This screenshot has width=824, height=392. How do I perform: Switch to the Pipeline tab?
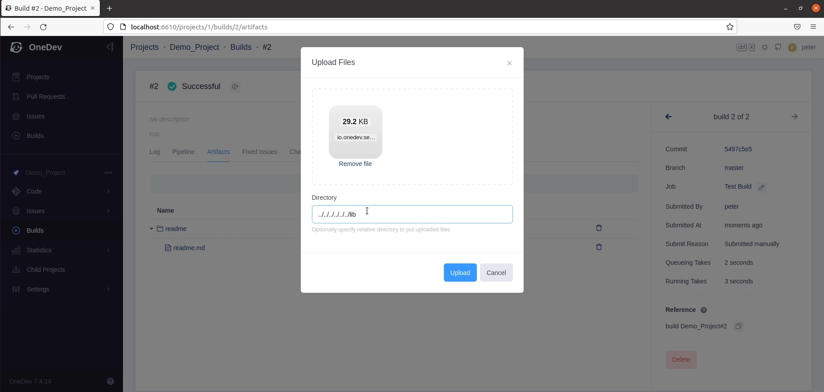coord(184,152)
